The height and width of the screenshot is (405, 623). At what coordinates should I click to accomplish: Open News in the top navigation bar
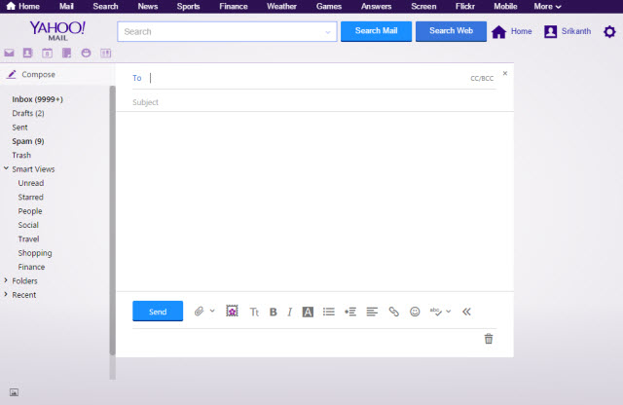[148, 7]
